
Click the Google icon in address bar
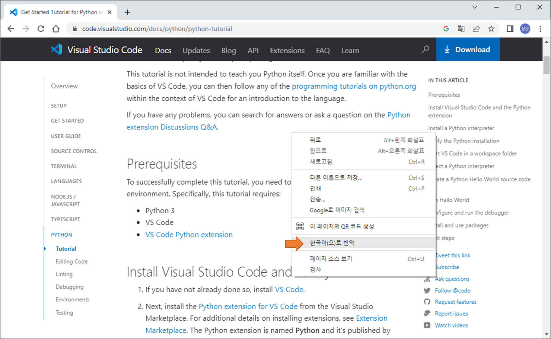[x=446, y=29]
